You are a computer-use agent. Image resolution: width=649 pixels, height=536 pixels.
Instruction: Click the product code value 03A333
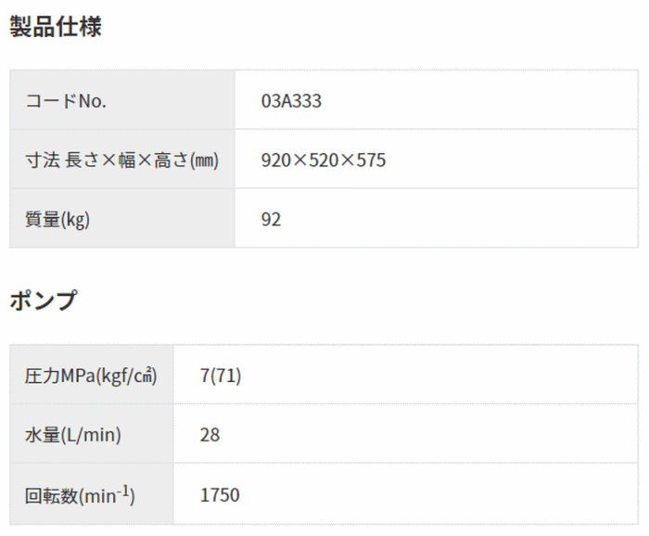(292, 101)
